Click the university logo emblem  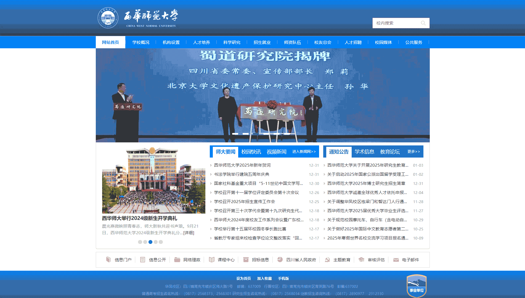tap(108, 18)
